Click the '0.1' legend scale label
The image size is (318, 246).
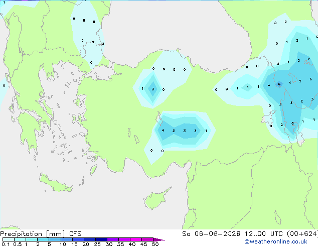tap(6, 244)
